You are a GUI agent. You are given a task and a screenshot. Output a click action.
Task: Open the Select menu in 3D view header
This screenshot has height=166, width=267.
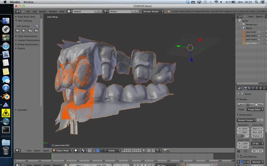coord(37,151)
